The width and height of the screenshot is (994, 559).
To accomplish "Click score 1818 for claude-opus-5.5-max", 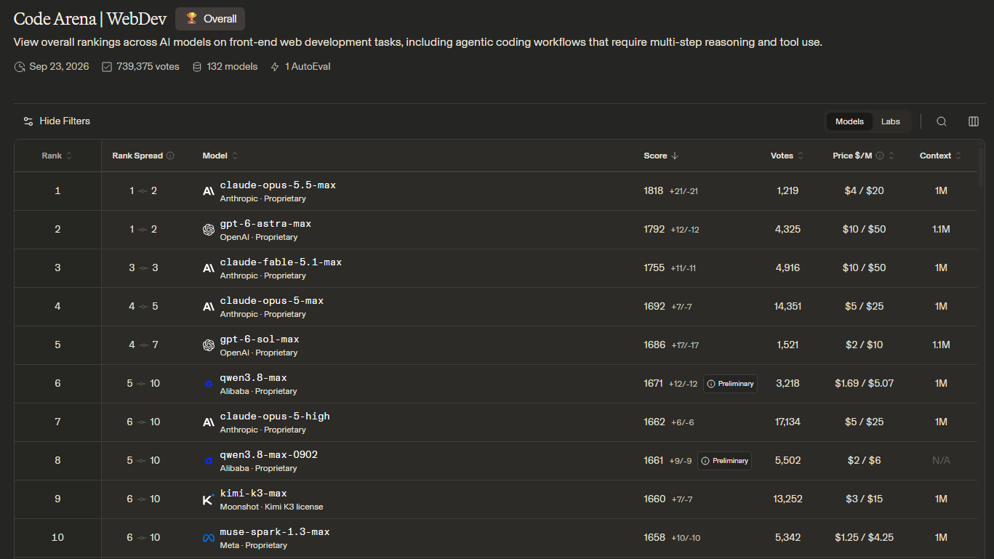I will pyautogui.click(x=654, y=191).
